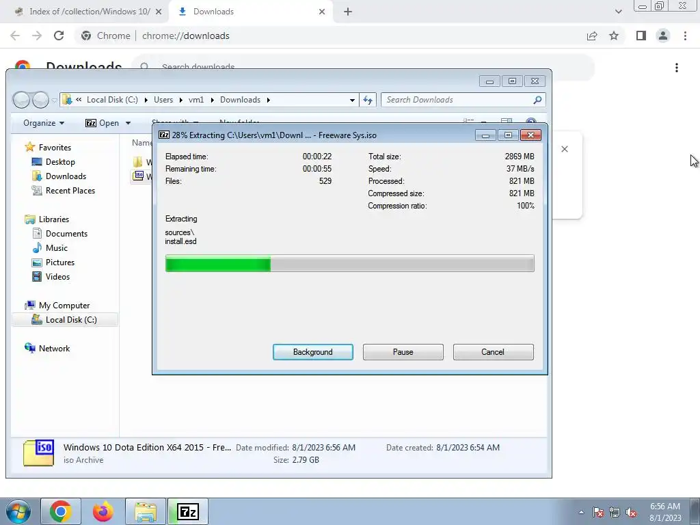Click the network tray icon
The width and height of the screenshot is (700, 525).
click(x=615, y=512)
